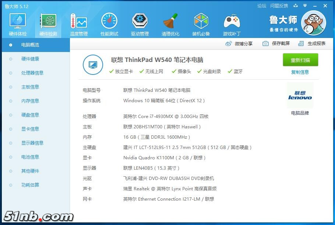Click the Lenovo brand logo image

coord(300,95)
